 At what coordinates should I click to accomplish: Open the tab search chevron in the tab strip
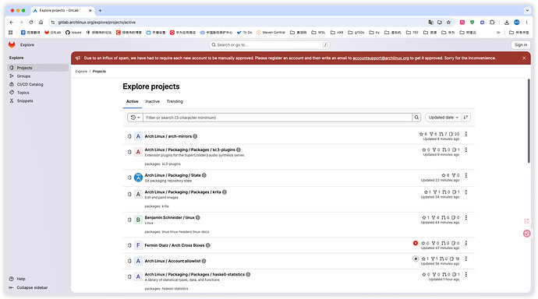(527, 10)
